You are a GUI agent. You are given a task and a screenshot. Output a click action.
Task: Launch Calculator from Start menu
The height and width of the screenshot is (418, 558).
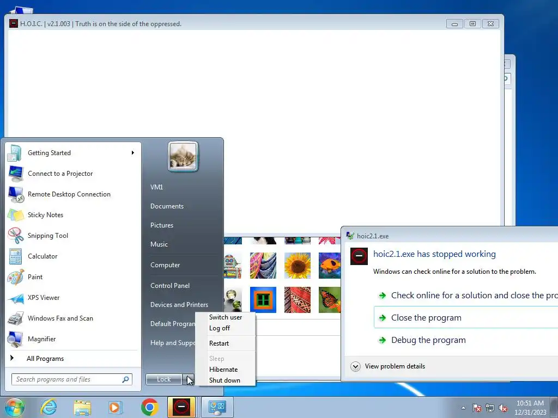tap(73, 256)
